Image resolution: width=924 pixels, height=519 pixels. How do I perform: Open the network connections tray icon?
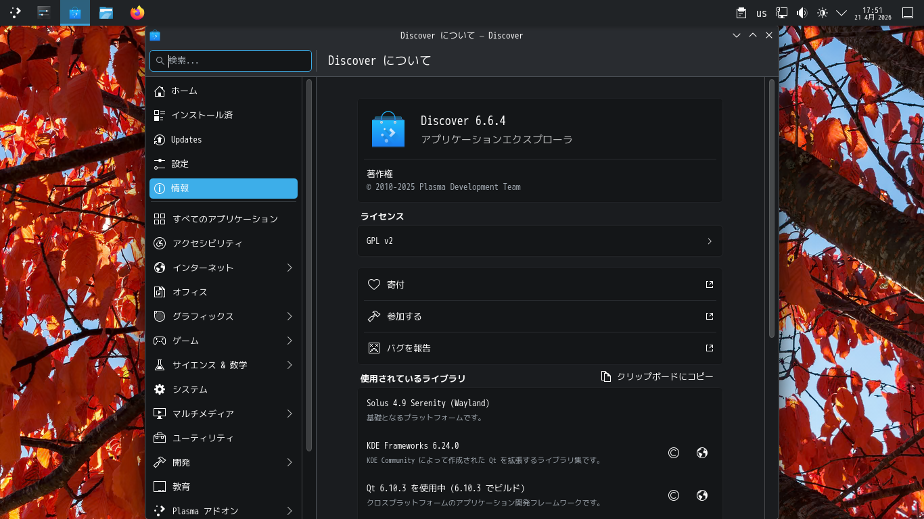click(782, 13)
